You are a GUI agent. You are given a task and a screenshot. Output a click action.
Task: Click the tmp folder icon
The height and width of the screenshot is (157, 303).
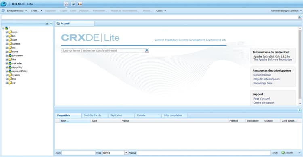(10, 79)
